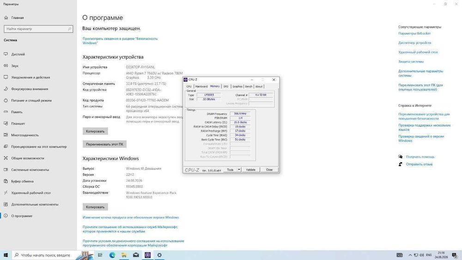The width and height of the screenshot is (462, 260).
Task: Click Удаленный рабочий стол related link
Action: 418,52
